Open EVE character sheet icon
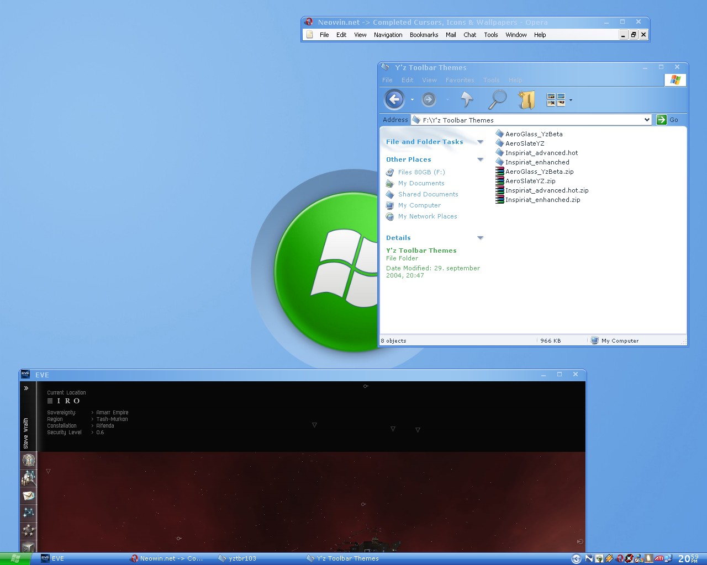 point(29,460)
